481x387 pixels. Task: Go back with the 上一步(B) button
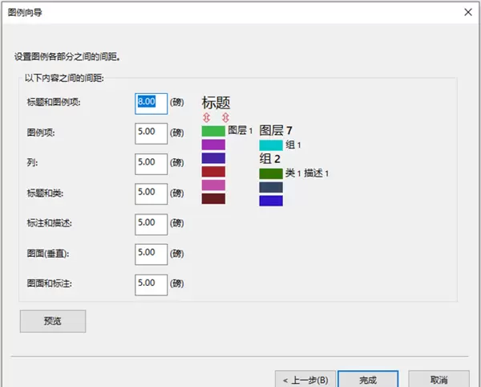(x=304, y=379)
